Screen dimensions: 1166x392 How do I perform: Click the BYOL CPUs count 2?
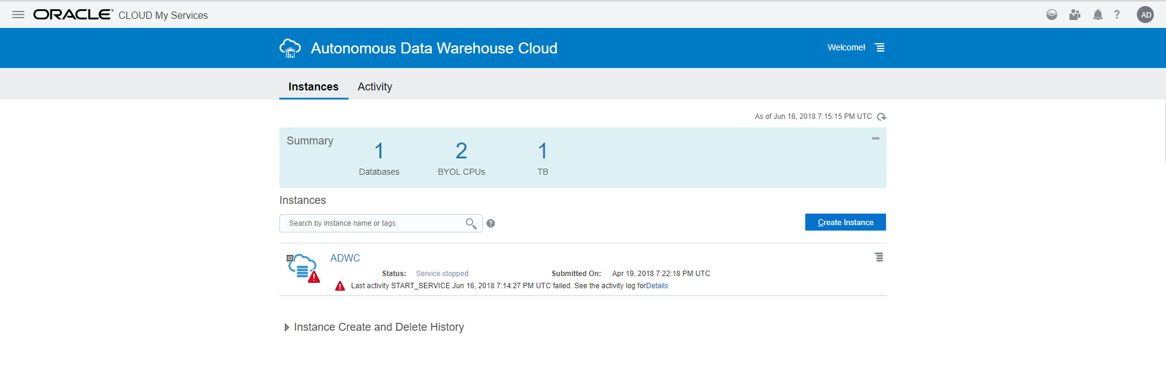(x=462, y=150)
